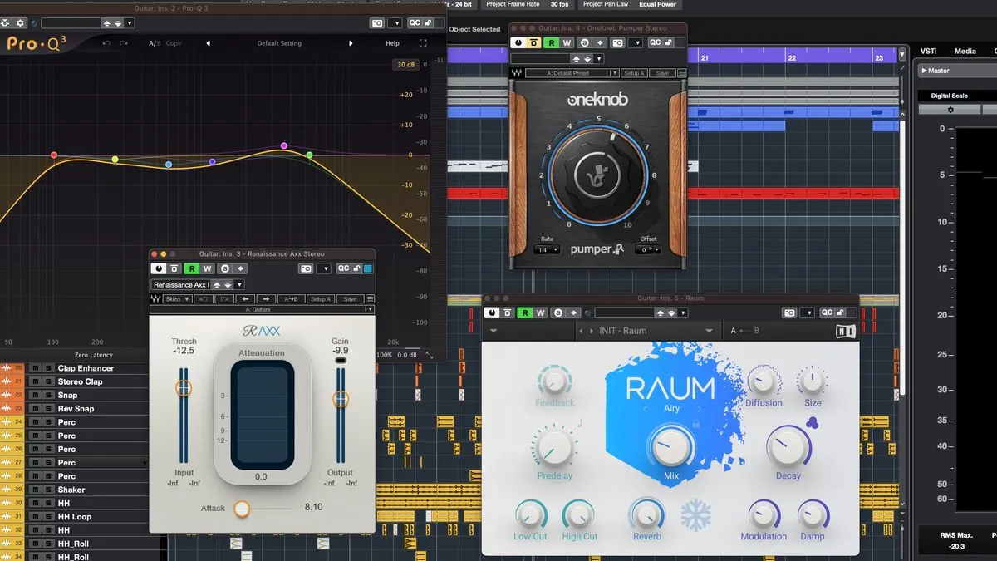
Task: Click the snapshot camera icon in Raum window
Action: coord(789,312)
